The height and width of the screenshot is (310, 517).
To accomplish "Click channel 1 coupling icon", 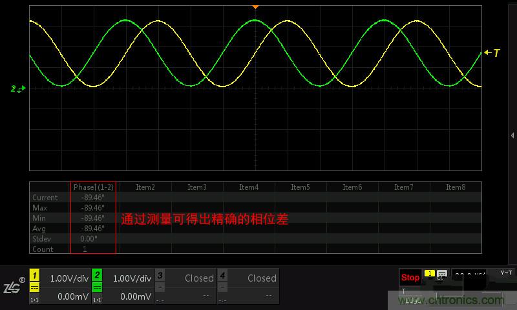I will (35, 288).
